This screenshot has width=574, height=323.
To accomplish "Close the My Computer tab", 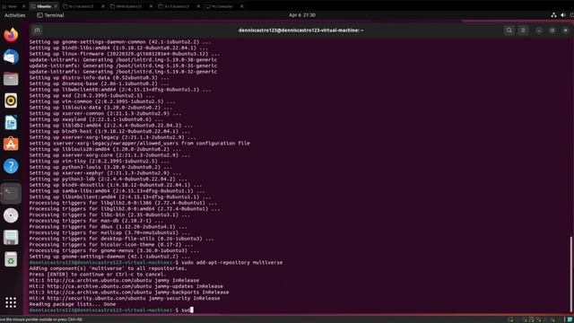I will coord(241,6).
